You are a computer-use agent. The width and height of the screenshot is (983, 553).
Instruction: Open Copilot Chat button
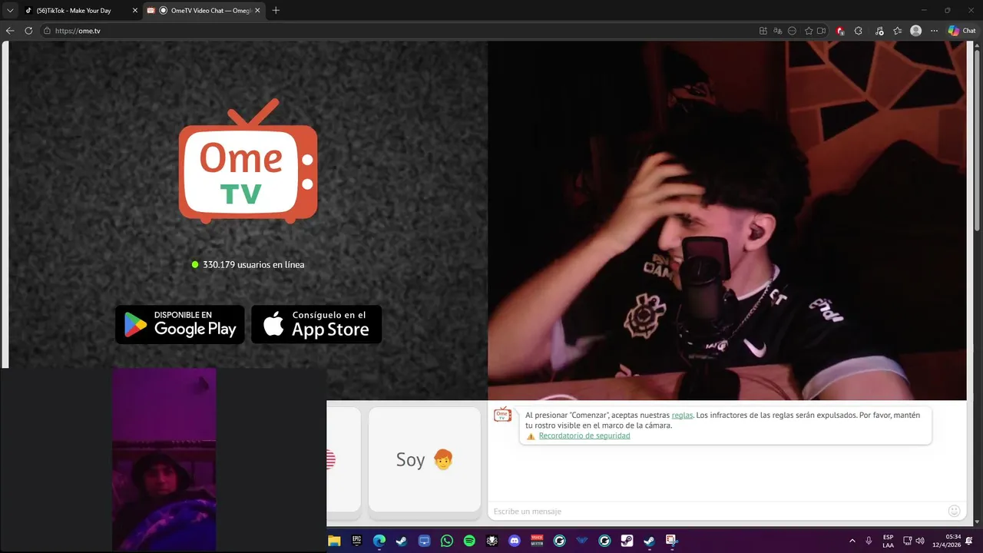[961, 31]
